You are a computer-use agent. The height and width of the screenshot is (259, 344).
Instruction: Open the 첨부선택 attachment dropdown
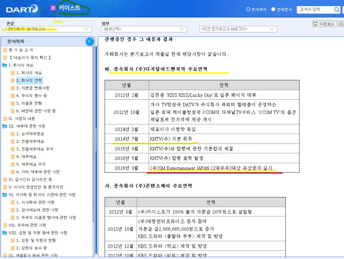[x=144, y=29]
